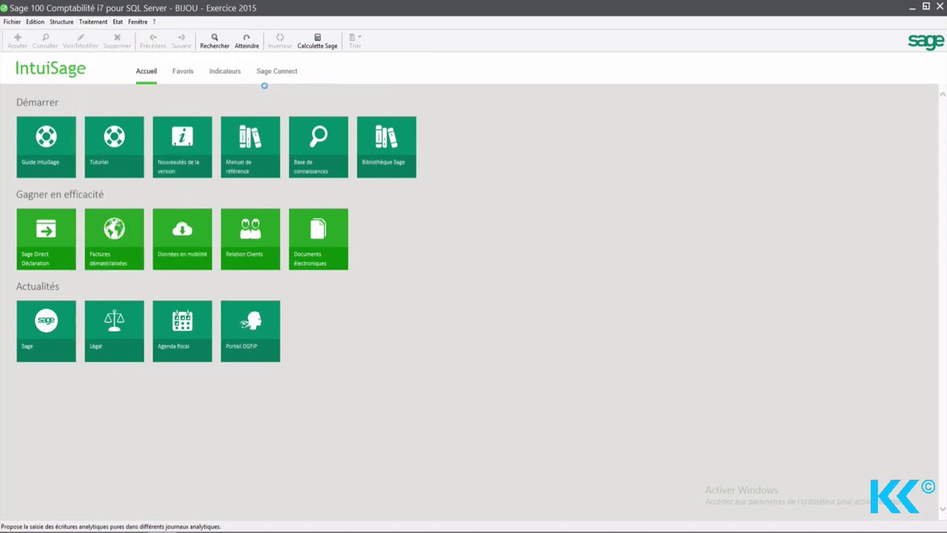Switch to the Accueil tab

[146, 72]
